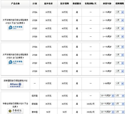
Task: Click the 住院津贴/天 column header
Action: click(x=91, y=3)
